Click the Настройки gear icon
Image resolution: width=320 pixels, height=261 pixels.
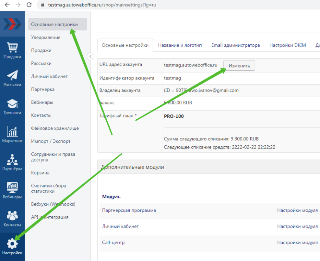click(x=12, y=244)
